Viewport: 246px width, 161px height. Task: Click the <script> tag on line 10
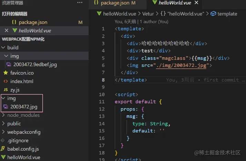point(126,94)
